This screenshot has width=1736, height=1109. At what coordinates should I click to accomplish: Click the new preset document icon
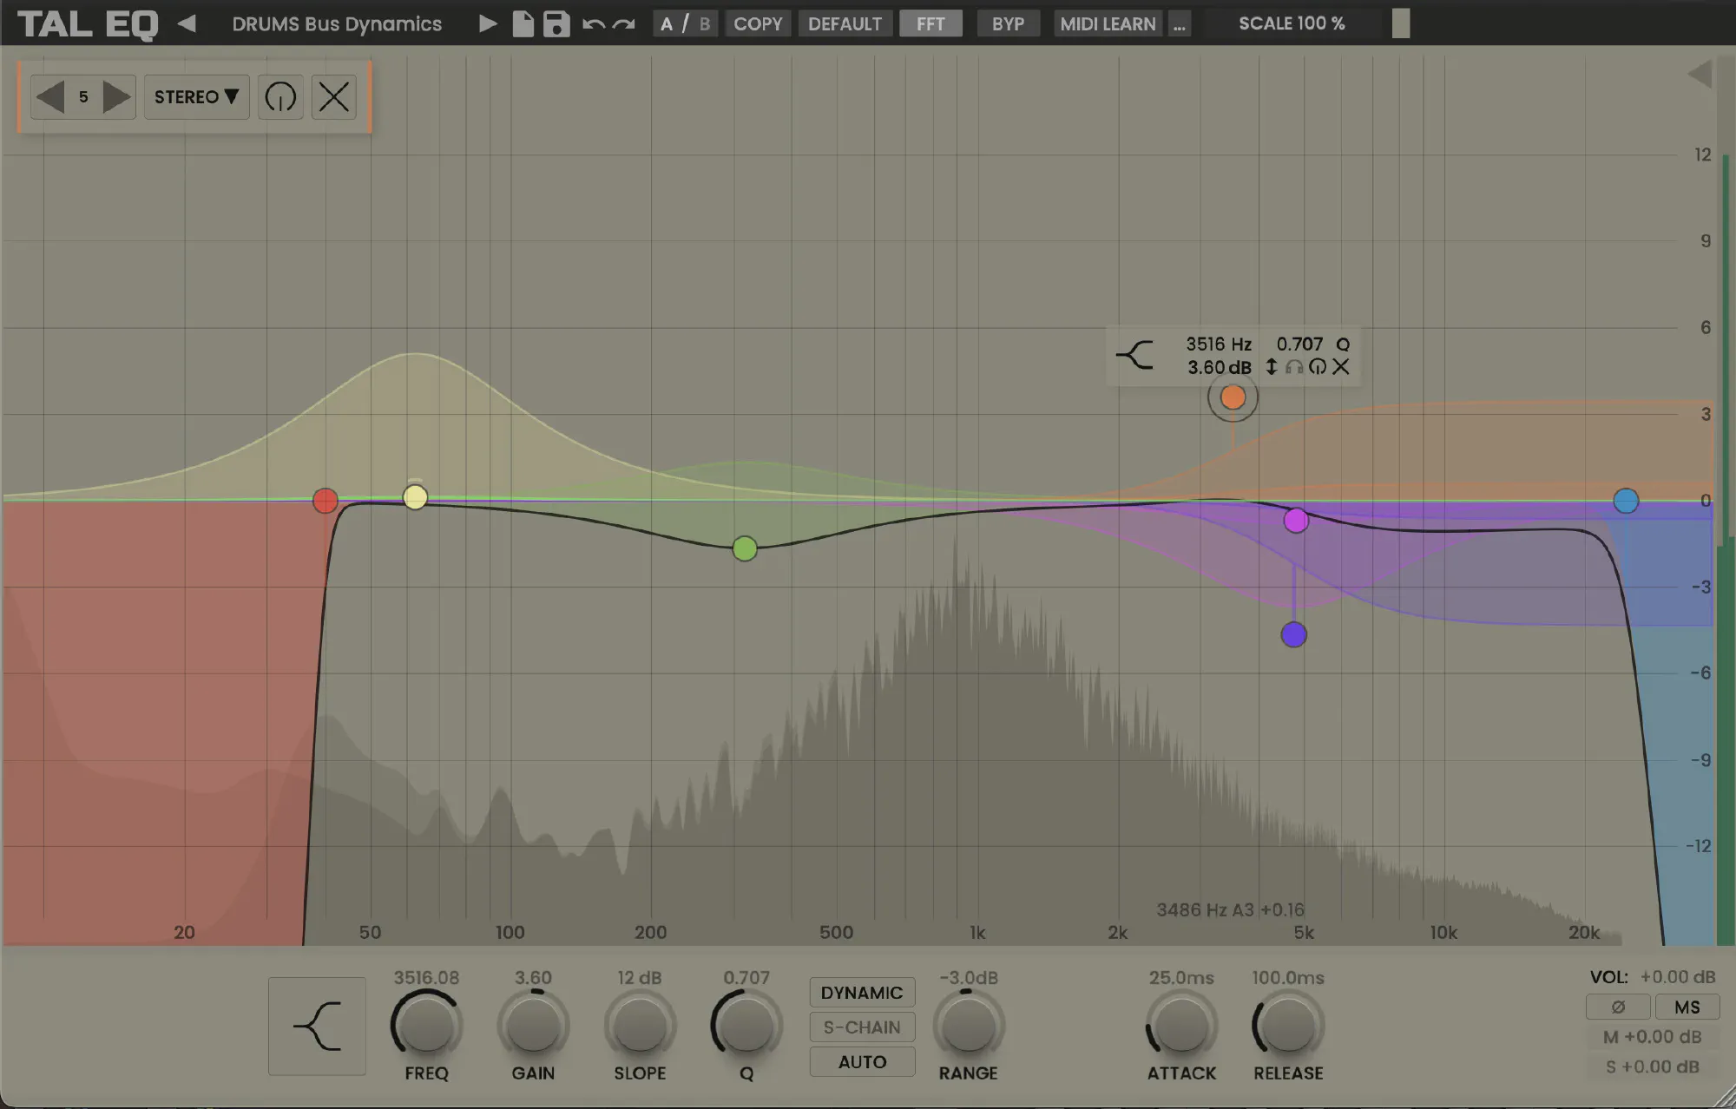(x=523, y=23)
